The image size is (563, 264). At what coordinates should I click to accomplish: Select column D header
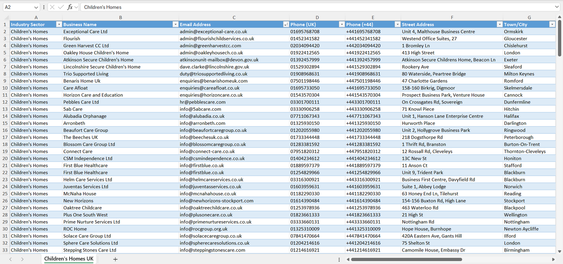[317, 17]
